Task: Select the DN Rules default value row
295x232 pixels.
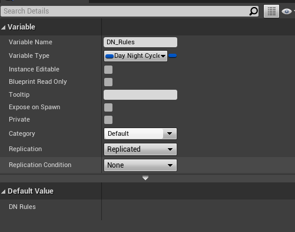Action: (x=147, y=207)
